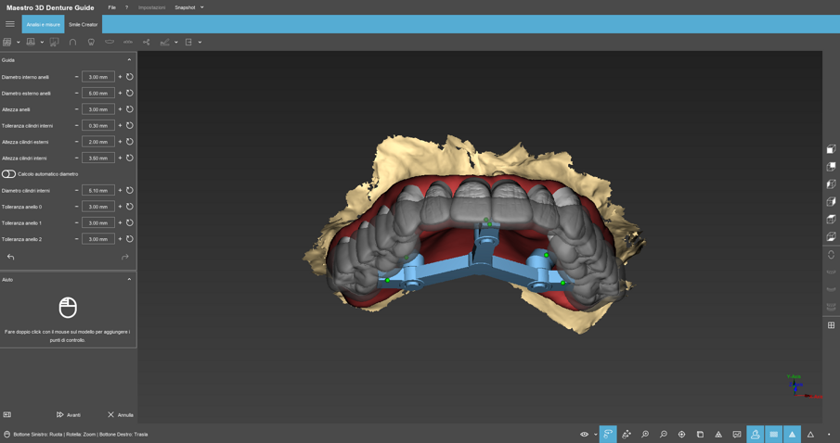Activate the rotate-with-hand view mode
Viewport: 840px width, 443px height.
[608, 434]
